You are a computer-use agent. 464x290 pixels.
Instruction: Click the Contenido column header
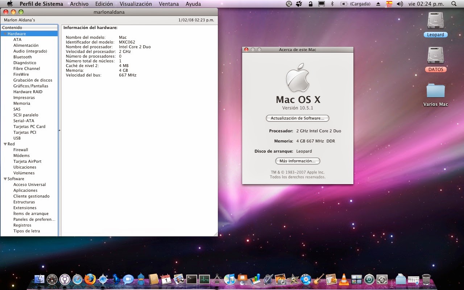(29, 28)
